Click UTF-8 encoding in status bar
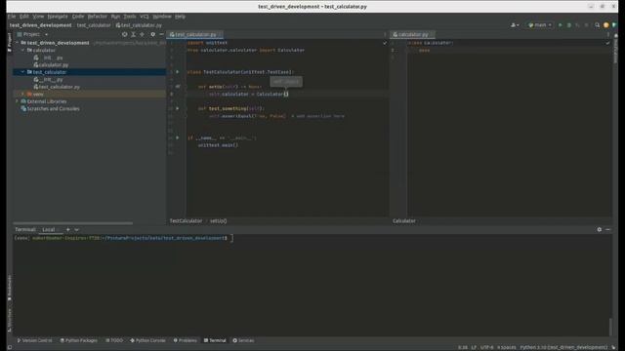The width and height of the screenshot is (625, 351). 486,348
